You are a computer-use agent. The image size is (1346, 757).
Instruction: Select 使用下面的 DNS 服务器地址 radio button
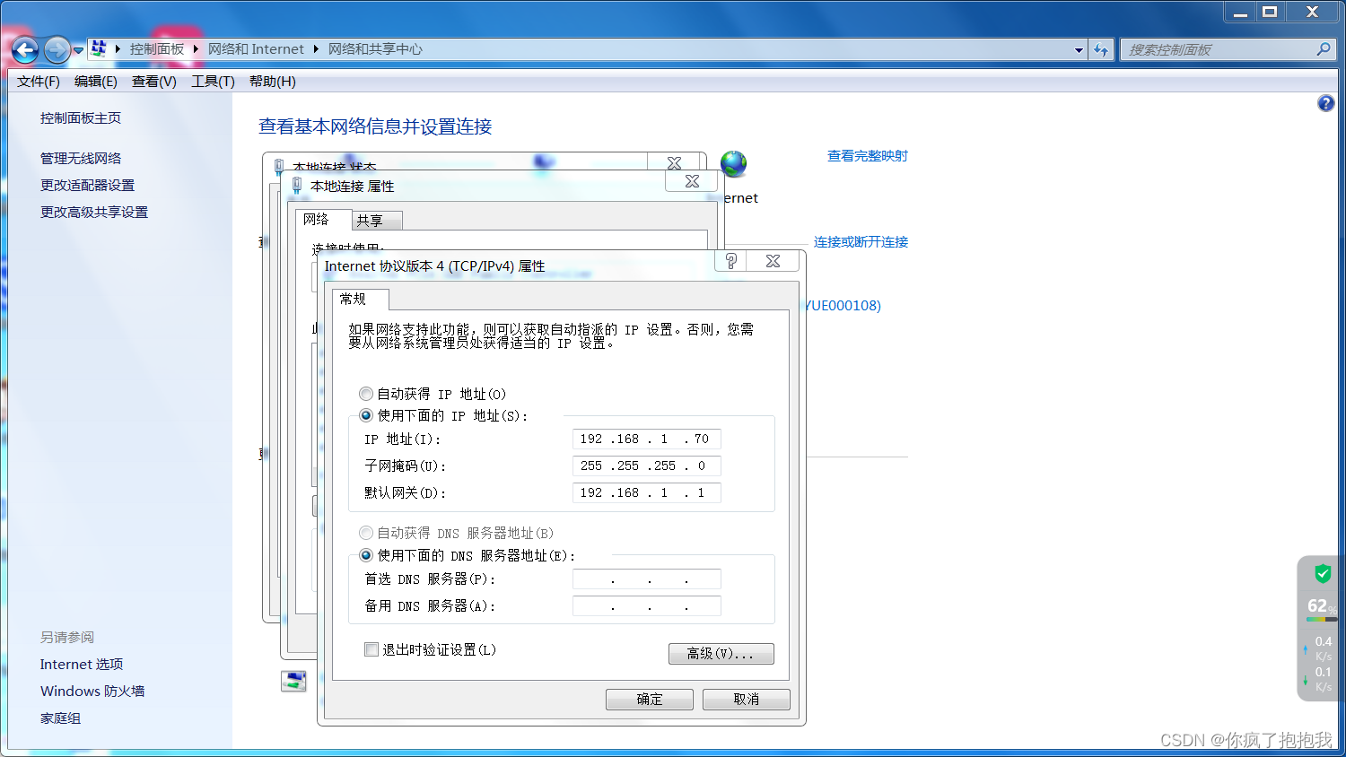(366, 555)
